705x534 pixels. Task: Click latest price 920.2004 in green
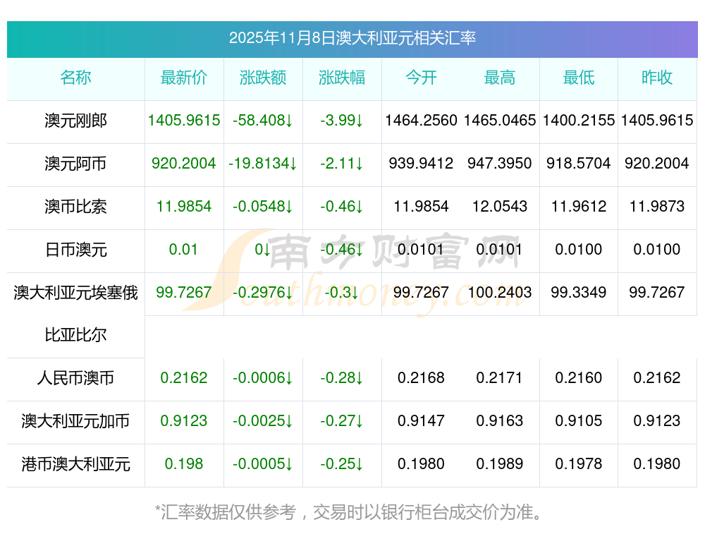(x=184, y=163)
